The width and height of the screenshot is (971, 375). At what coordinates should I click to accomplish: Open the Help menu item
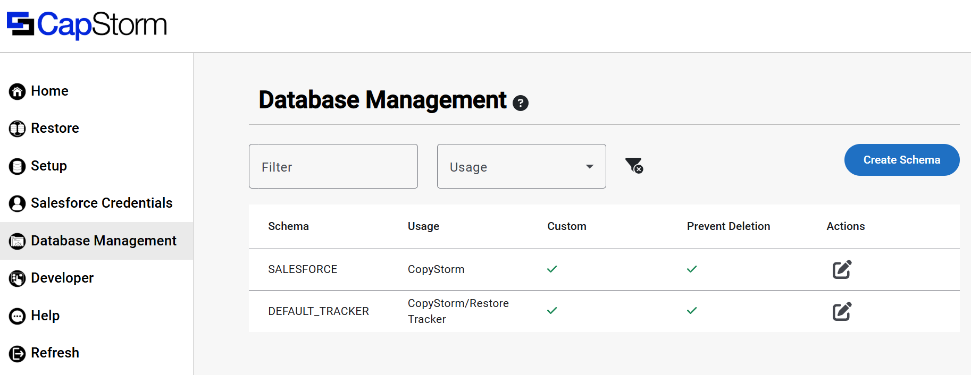pos(45,316)
